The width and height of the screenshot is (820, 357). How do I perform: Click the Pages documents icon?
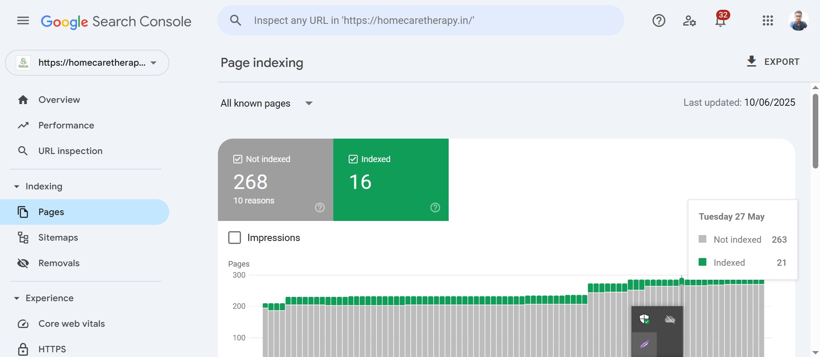click(23, 212)
